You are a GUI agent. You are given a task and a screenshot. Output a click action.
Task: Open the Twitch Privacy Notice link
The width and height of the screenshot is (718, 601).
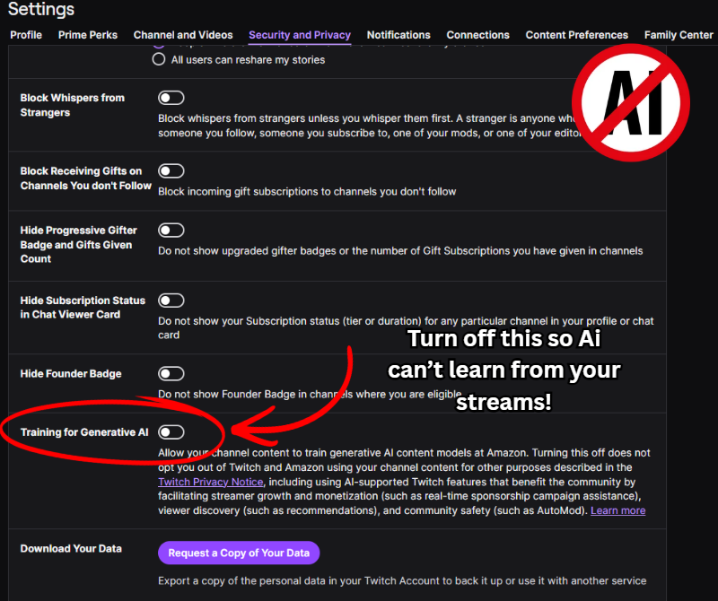point(211,482)
